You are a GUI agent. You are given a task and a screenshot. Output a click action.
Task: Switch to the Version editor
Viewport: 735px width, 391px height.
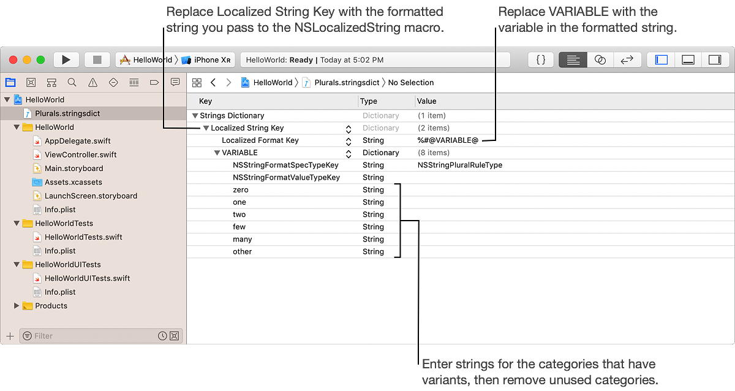point(627,59)
